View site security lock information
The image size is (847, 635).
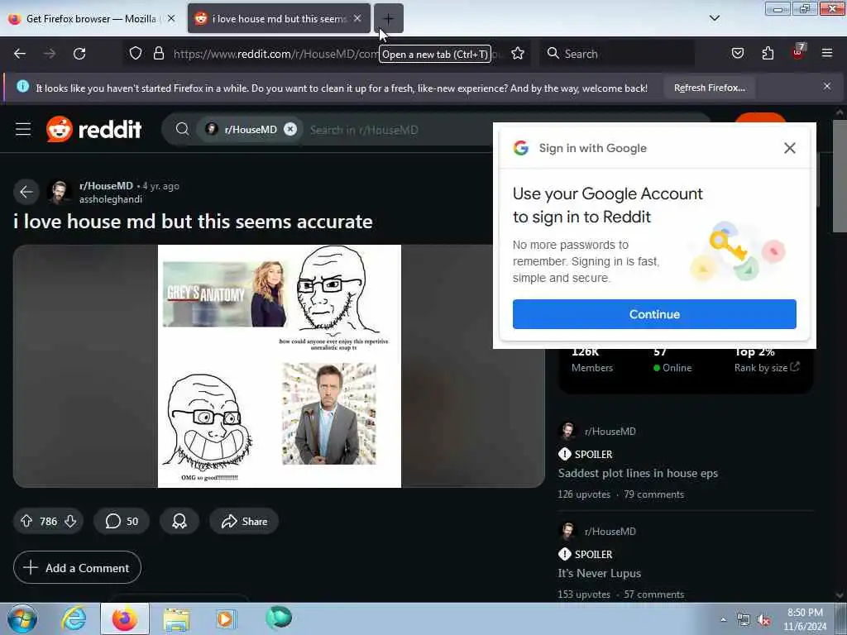(158, 54)
